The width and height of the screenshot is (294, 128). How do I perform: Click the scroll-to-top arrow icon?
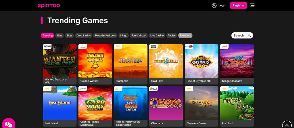click(287, 125)
